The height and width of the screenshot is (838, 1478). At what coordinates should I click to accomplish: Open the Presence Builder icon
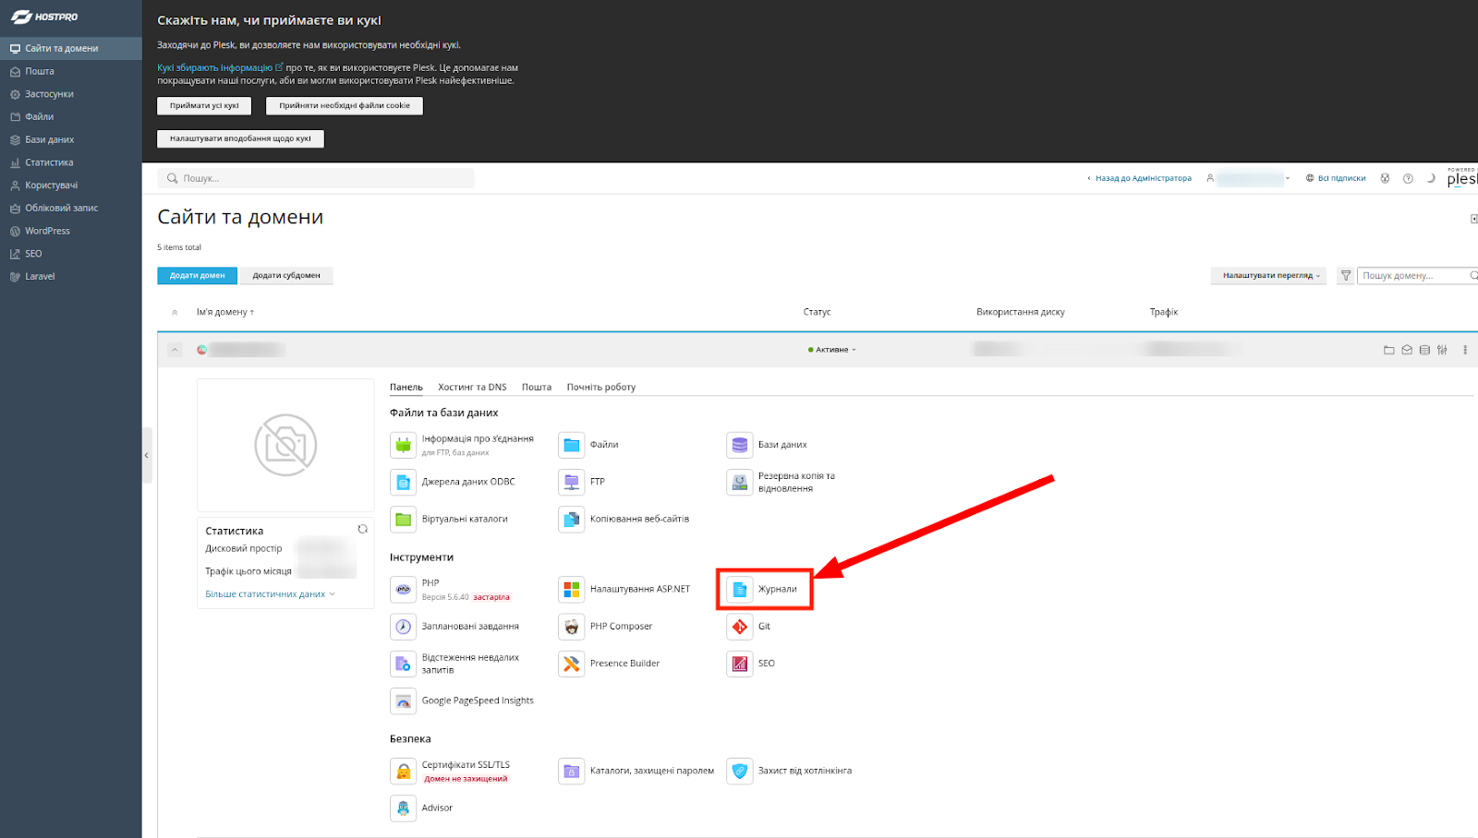pos(572,664)
